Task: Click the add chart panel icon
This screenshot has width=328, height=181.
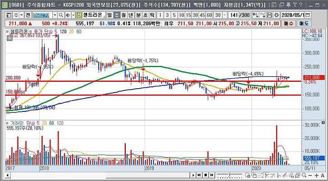Action: click(247, 176)
